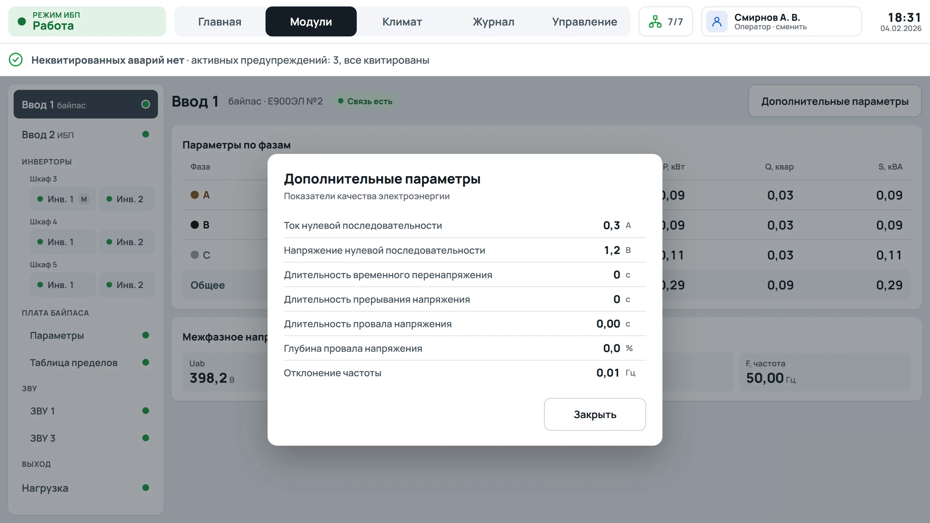Viewport: 930px width, 523px height.
Task: Click the S, кВА column header
Action: click(890, 167)
